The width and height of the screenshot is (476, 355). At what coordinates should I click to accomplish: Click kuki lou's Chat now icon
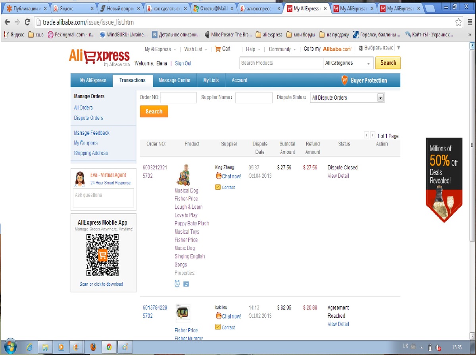pos(219,316)
